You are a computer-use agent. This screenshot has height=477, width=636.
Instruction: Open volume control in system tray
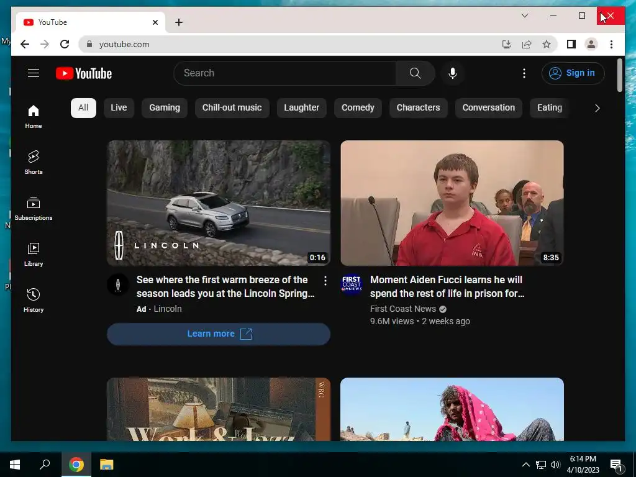(x=555, y=465)
